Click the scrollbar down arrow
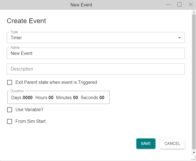196x161 pixels. [x=194, y=153]
